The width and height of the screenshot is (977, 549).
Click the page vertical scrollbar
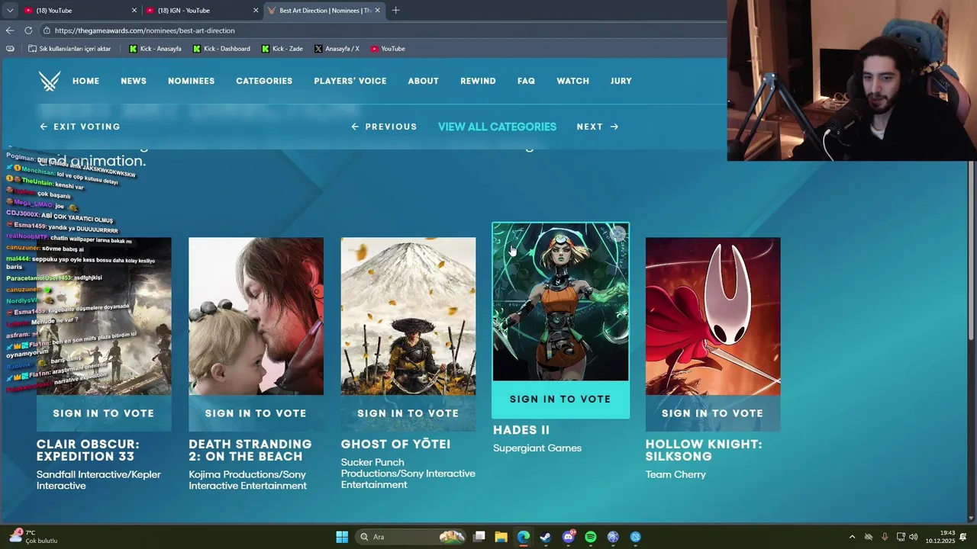pyautogui.click(x=971, y=252)
